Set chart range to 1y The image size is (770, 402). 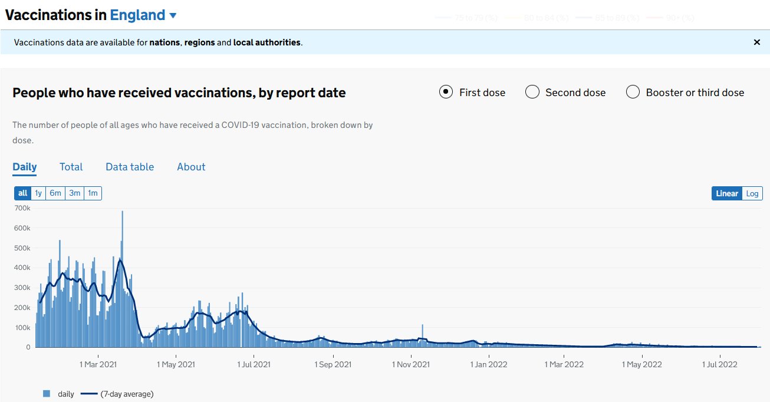[38, 193]
